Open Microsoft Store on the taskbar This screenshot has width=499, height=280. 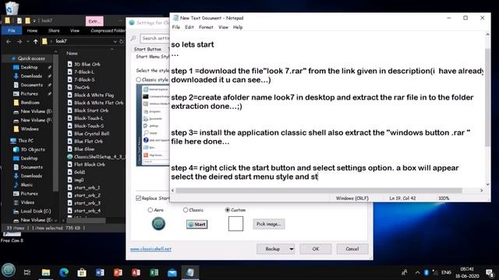click(82, 272)
